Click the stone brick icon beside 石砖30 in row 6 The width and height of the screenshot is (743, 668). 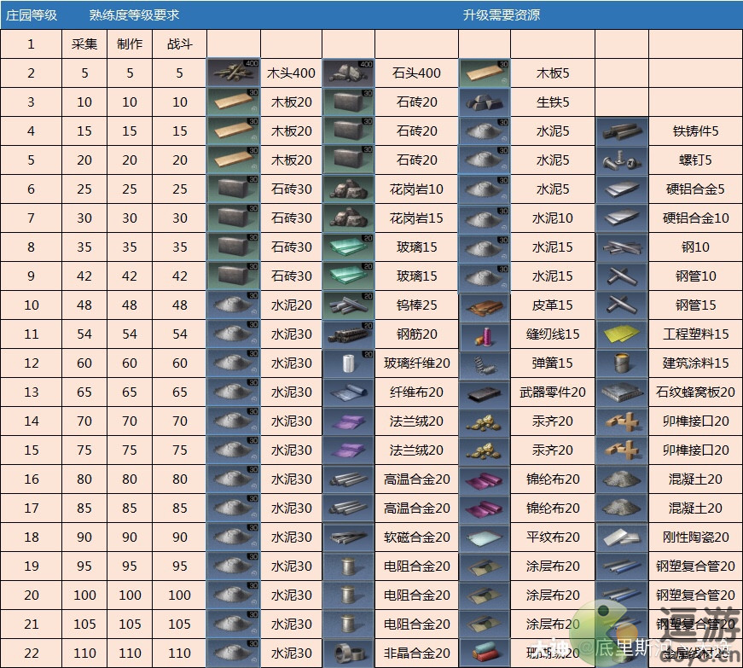pyautogui.click(x=233, y=189)
